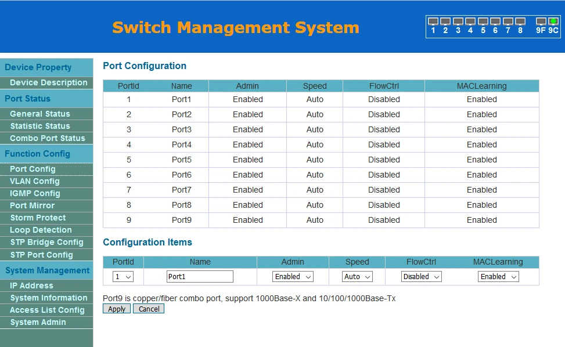The height and width of the screenshot is (347, 565).
Task: Go to Storm Protect page
Action: click(38, 218)
